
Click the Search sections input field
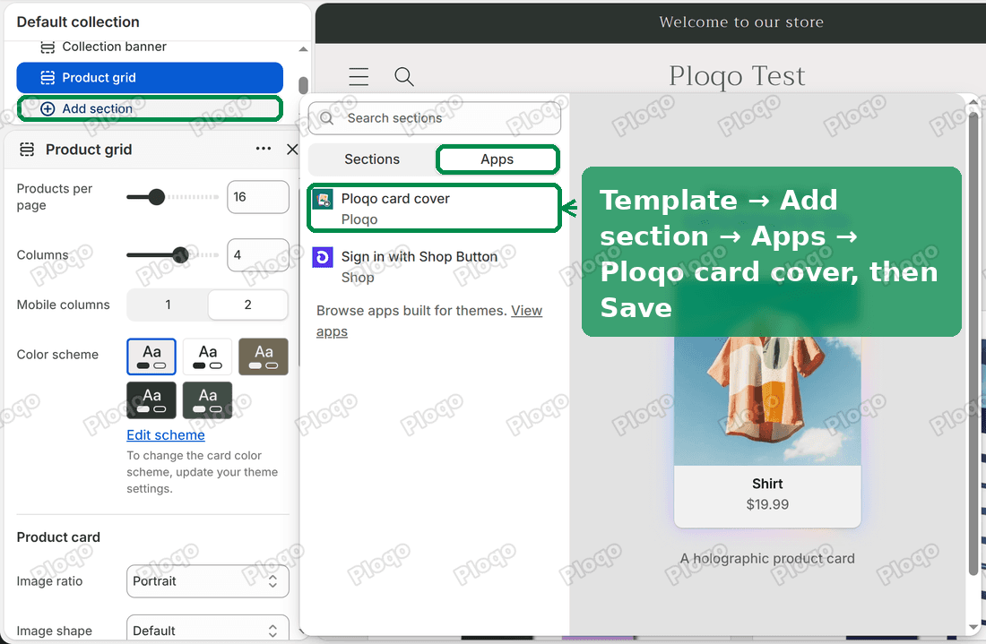click(435, 118)
